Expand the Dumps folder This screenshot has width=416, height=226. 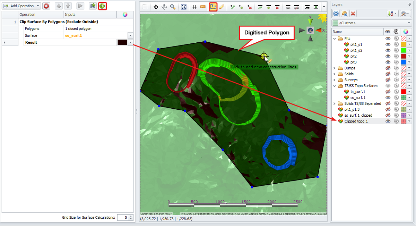pos(335,68)
